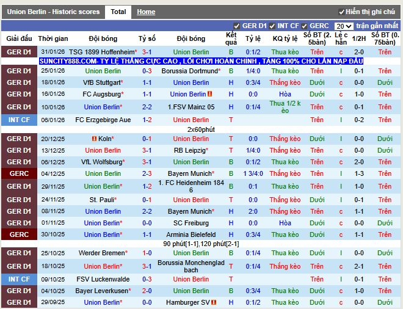The image size is (403, 309).
Task: Click the Tỷ số column header
Action: (x=147, y=38)
